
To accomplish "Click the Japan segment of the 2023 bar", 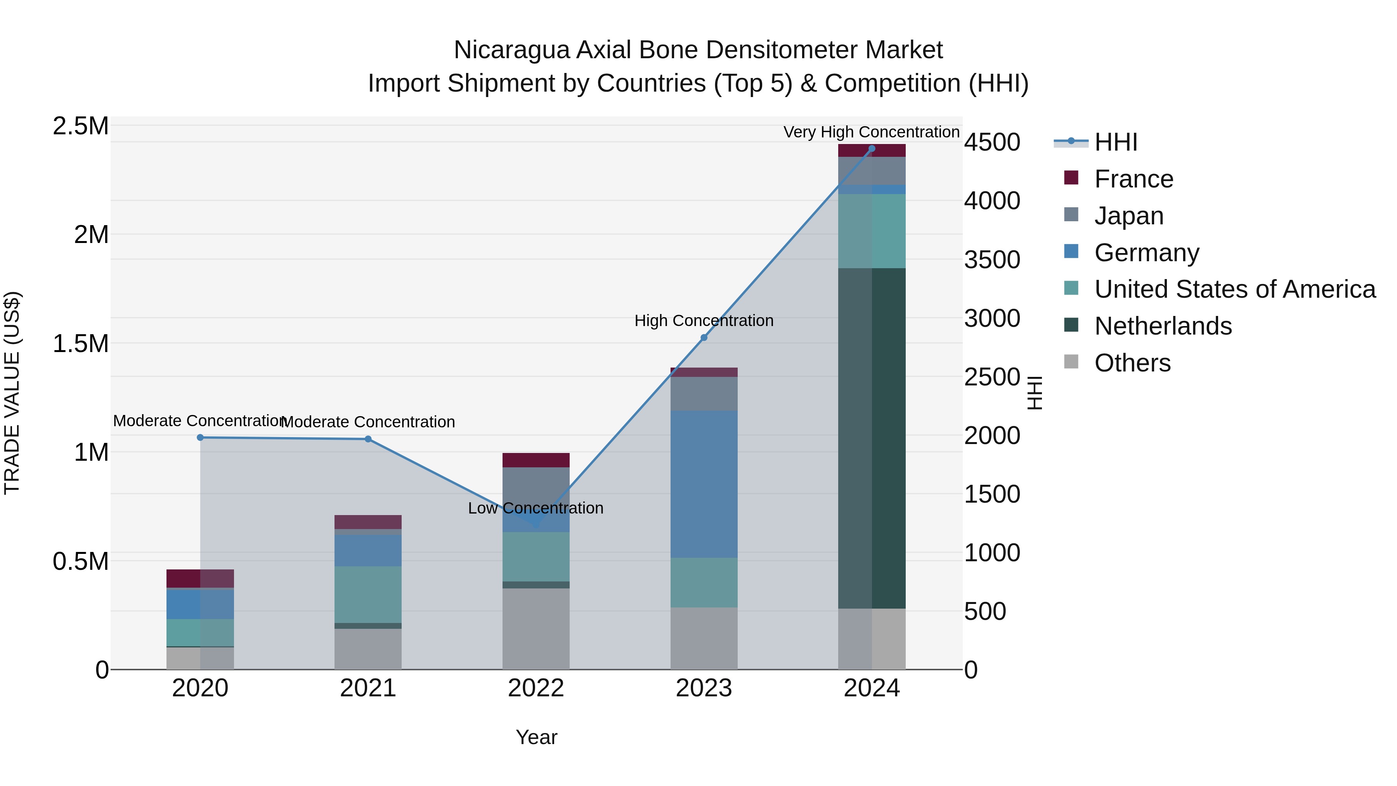I will (704, 394).
